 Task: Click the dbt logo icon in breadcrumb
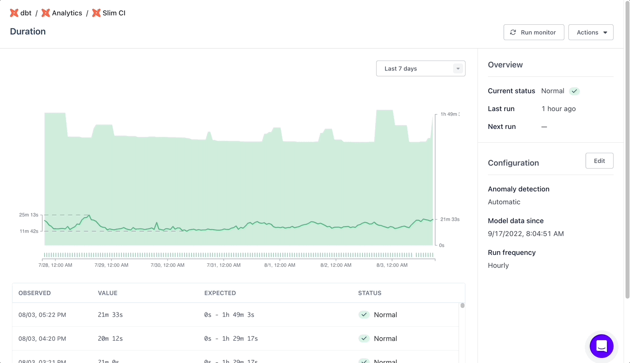(14, 13)
